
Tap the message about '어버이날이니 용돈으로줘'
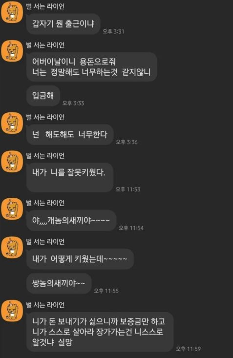pos(92,67)
